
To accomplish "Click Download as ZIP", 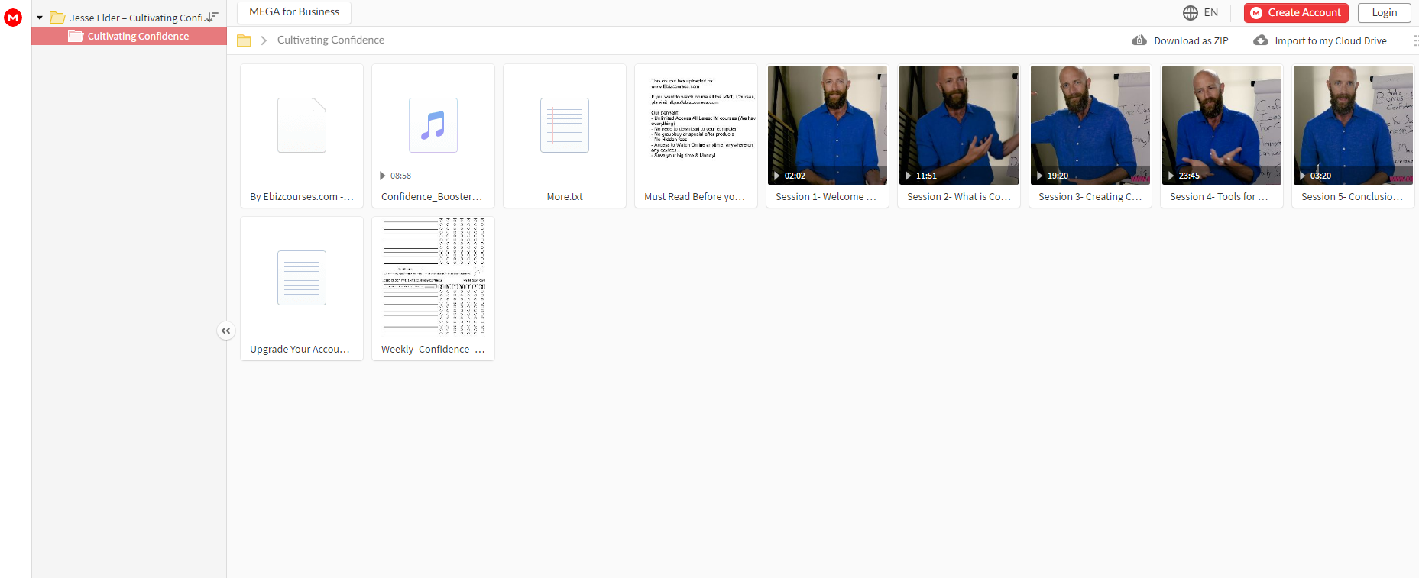I will click(1181, 40).
